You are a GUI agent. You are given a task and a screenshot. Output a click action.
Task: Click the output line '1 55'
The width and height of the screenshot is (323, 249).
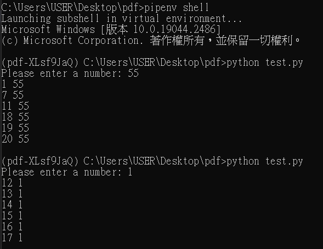[x=13, y=84]
